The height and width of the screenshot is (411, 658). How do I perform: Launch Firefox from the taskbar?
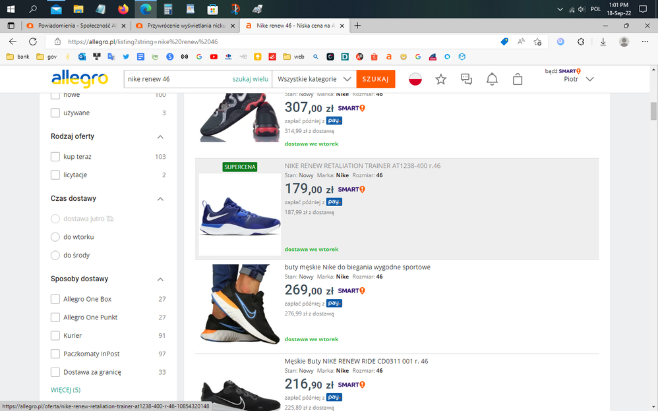(124, 9)
